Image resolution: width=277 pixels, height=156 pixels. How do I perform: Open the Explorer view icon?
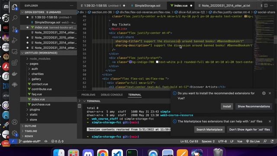coord(14,7)
